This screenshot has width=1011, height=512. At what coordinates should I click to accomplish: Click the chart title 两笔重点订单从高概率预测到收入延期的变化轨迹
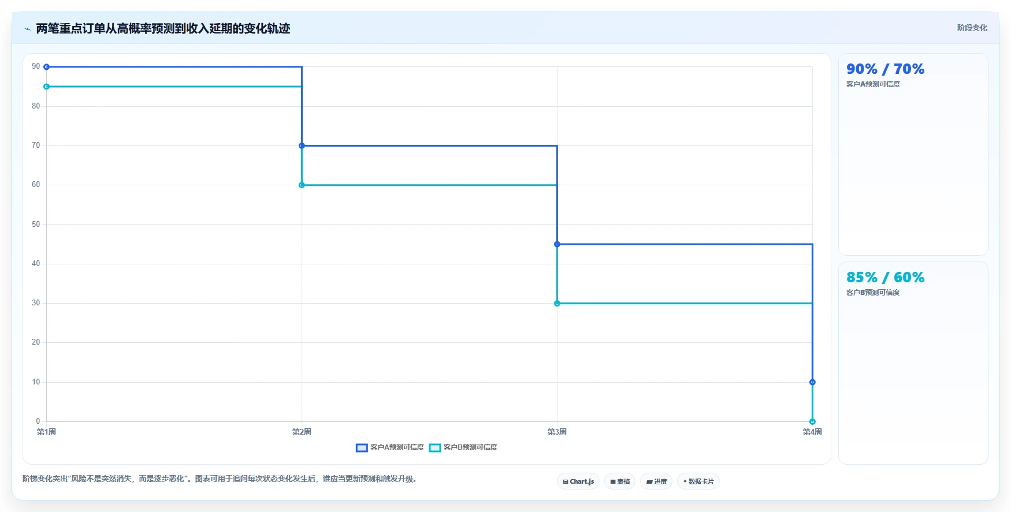pyautogui.click(x=163, y=29)
